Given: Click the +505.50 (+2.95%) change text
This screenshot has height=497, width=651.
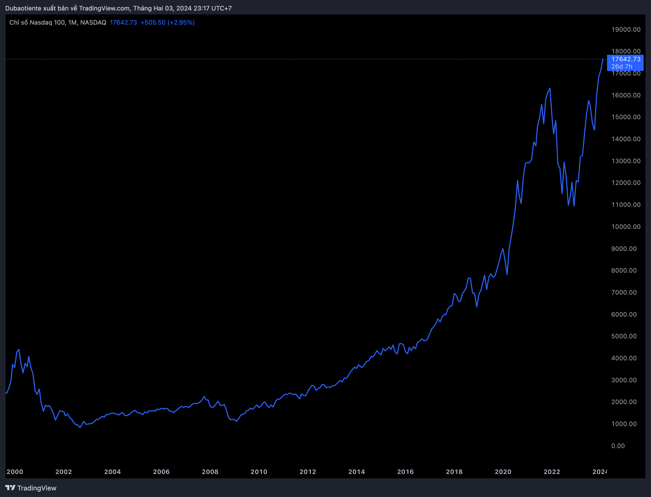Looking at the screenshot, I should 167,23.
